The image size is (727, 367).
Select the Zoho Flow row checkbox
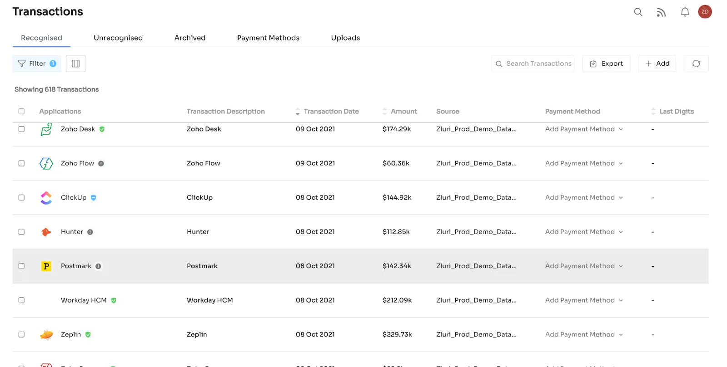point(21,163)
